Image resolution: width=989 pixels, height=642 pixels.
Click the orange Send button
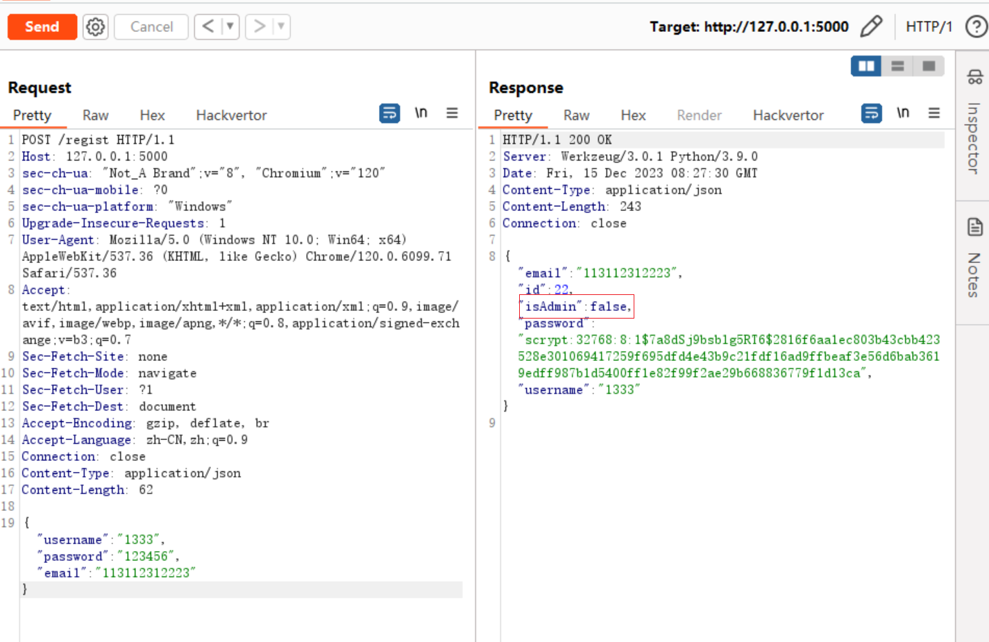[42, 27]
